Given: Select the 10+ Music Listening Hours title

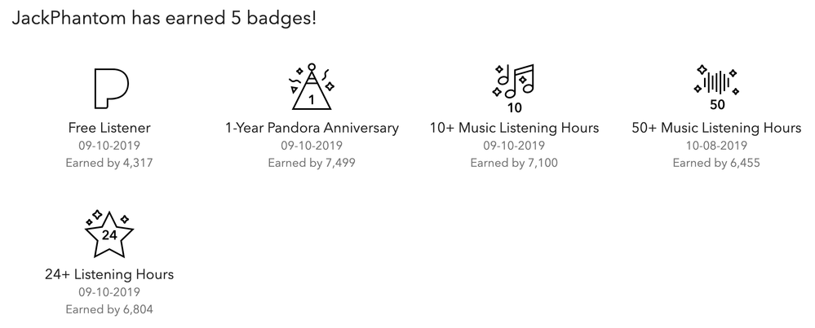Looking at the screenshot, I should (x=514, y=128).
